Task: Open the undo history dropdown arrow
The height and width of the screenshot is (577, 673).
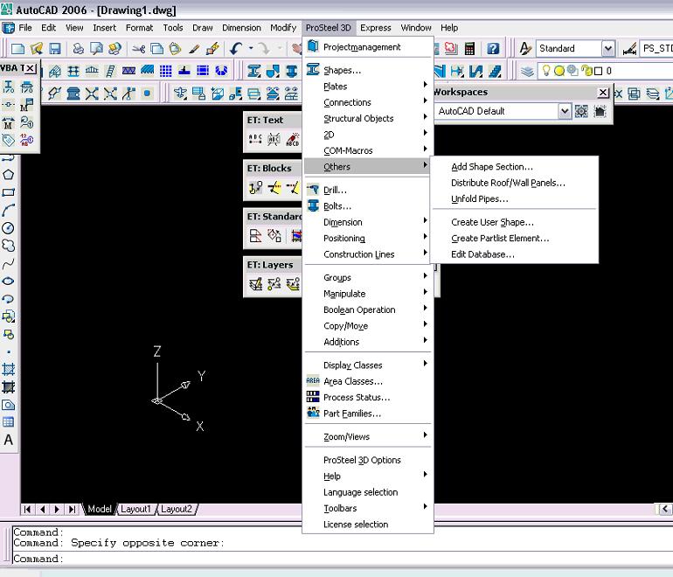Action: [x=251, y=48]
